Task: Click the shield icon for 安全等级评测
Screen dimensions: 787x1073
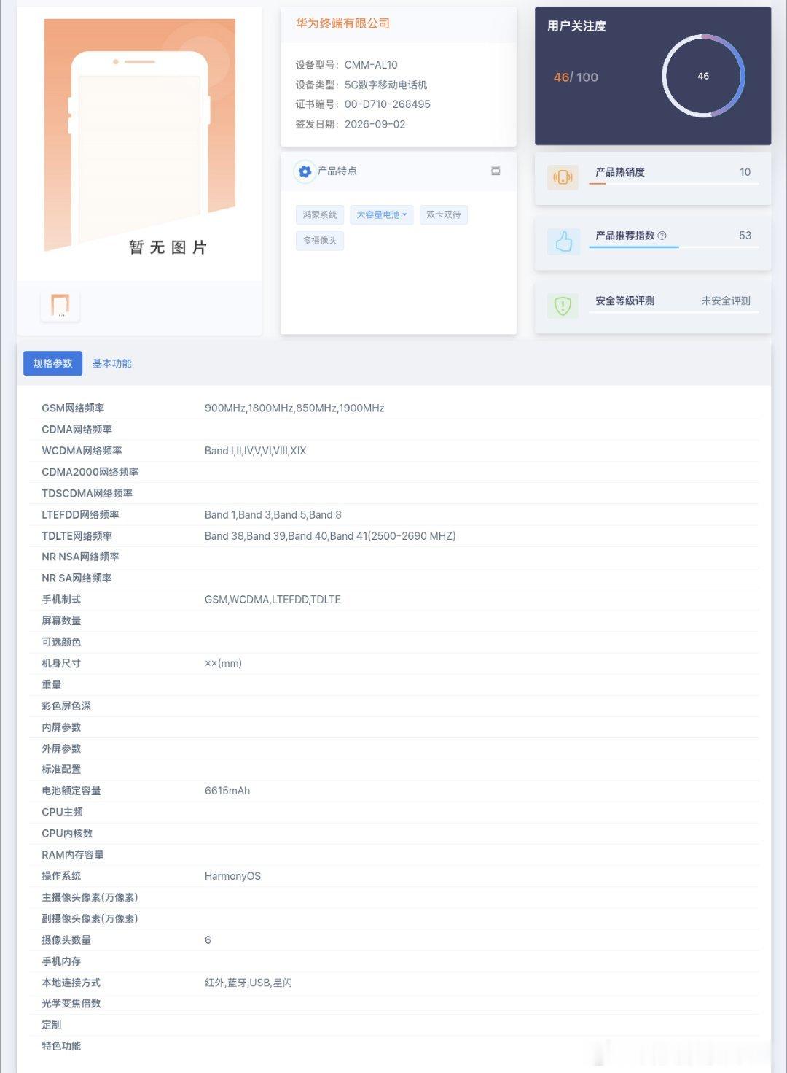Action: (x=563, y=306)
